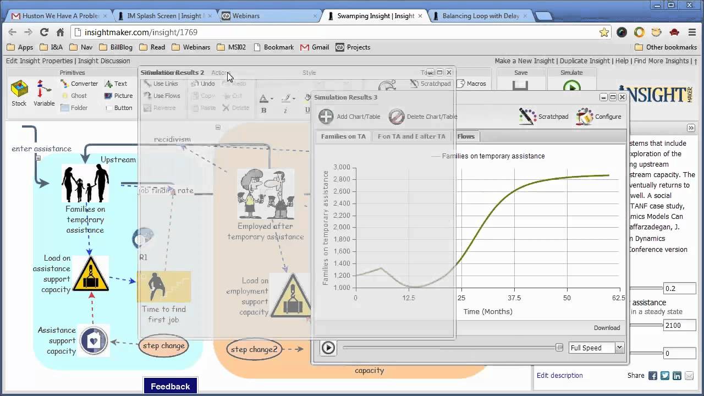Open the I&A bookmarks folder
The image size is (704, 396).
(51, 47)
